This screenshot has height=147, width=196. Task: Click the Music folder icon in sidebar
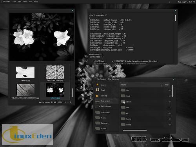point(98,118)
